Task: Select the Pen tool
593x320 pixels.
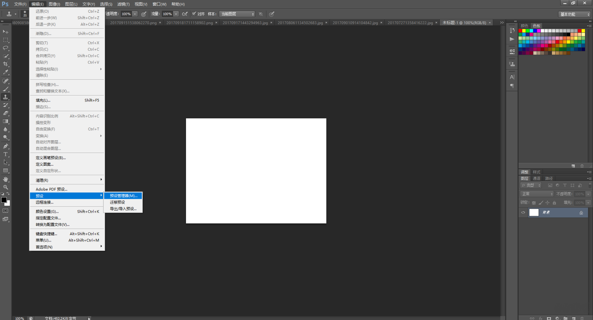Action: coord(6,146)
